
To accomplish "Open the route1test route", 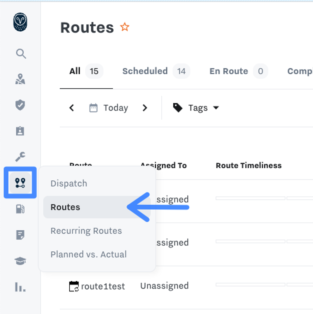I will [x=103, y=286].
